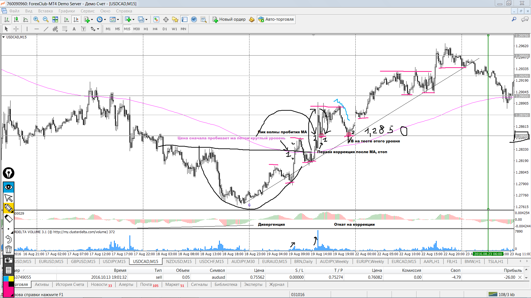Screen dimensions: 531x298
Task: Switch timeframe to D1
Action: click(165, 29)
